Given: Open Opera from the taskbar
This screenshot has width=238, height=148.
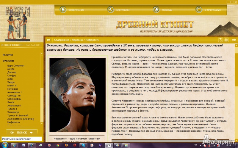Looking at the screenshot, I should tap(75, 145).
